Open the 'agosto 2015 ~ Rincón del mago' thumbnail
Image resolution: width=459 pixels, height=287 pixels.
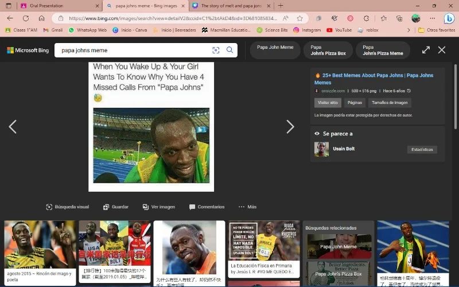tap(40, 252)
